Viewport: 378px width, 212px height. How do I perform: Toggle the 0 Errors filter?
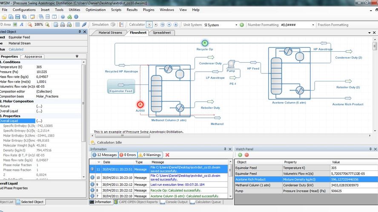coord(128,155)
